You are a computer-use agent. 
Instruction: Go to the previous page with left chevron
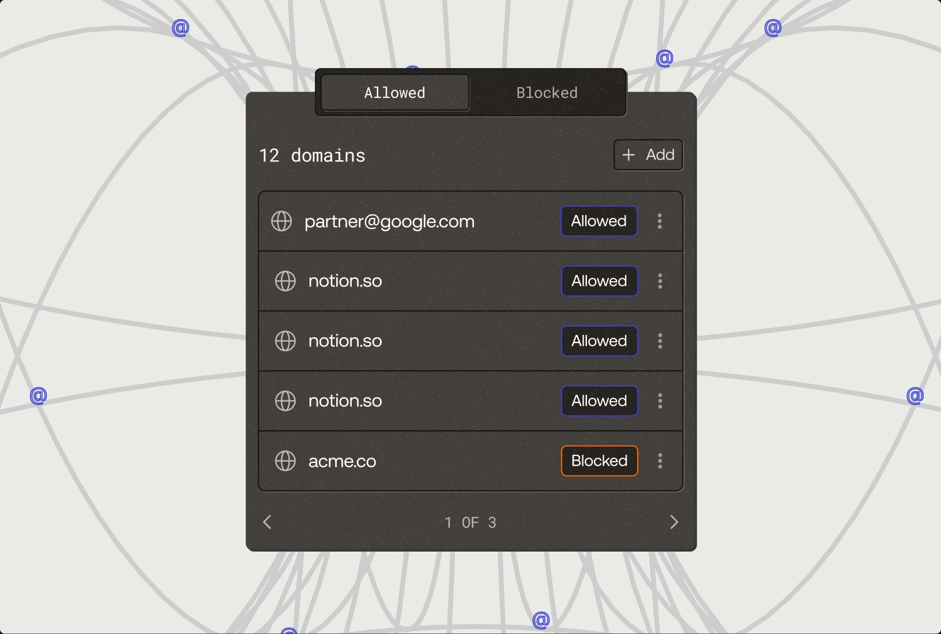pyautogui.click(x=267, y=522)
